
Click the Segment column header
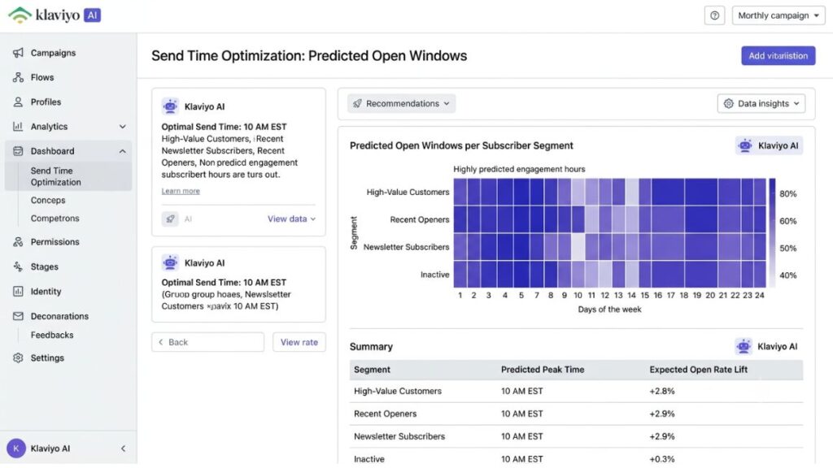(372, 370)
